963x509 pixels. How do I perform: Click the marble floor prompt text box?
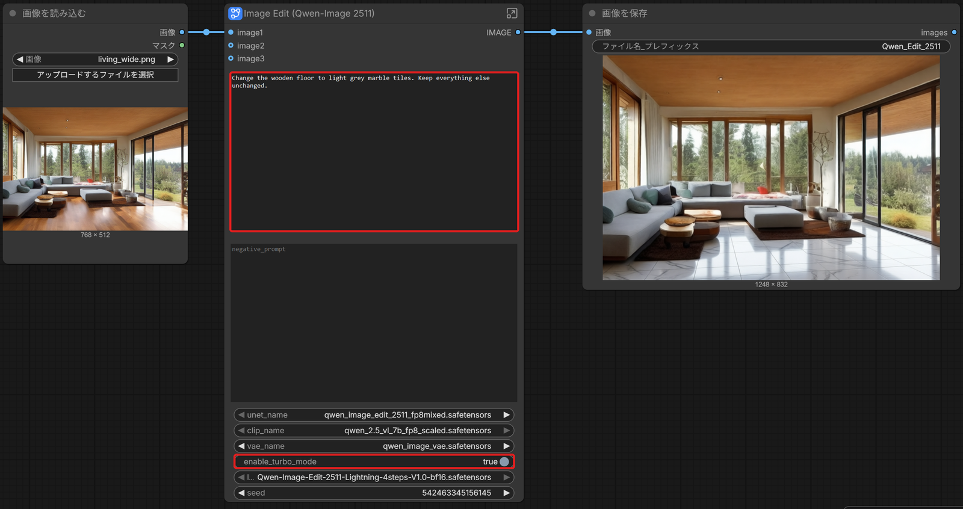(374, 152)
